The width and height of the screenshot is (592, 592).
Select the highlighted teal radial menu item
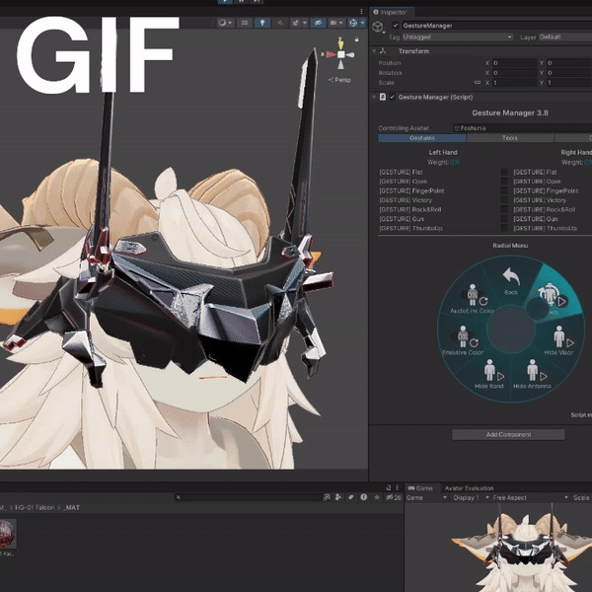point(552,298)
